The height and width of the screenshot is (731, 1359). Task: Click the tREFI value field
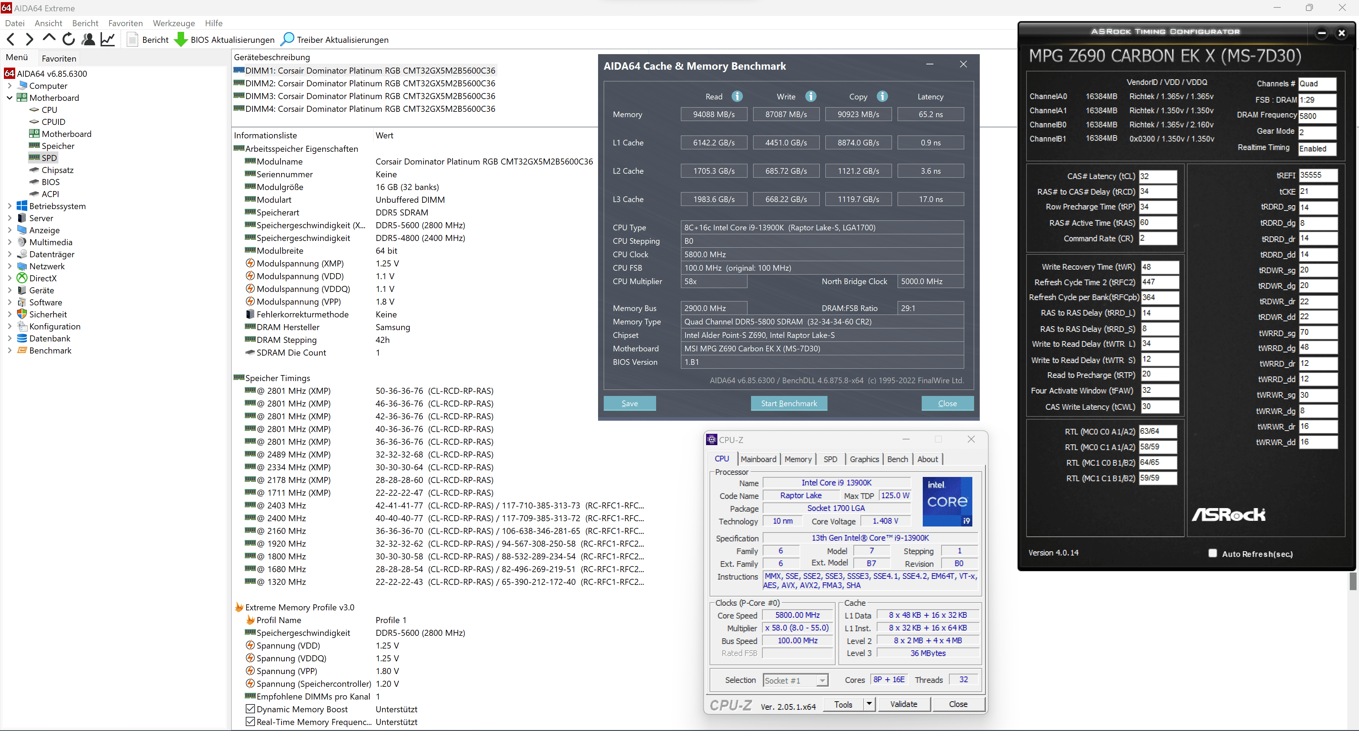pos(1318,175)
